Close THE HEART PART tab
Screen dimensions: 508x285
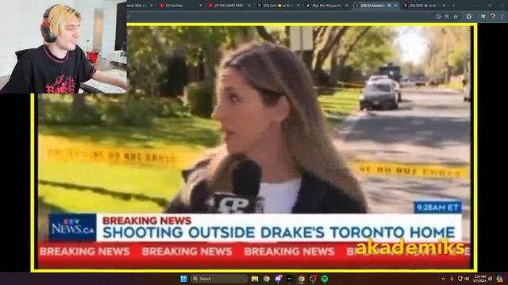[x=249, y=6]
